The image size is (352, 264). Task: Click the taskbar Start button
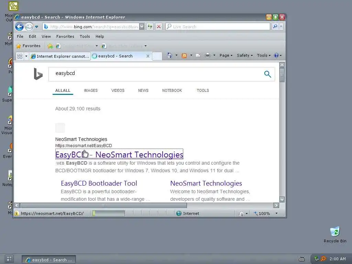point(9,259)
